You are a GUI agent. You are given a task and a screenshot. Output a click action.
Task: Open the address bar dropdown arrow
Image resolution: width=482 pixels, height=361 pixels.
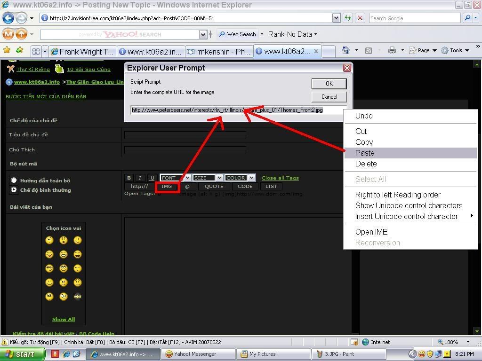click(x=336, y=18)
